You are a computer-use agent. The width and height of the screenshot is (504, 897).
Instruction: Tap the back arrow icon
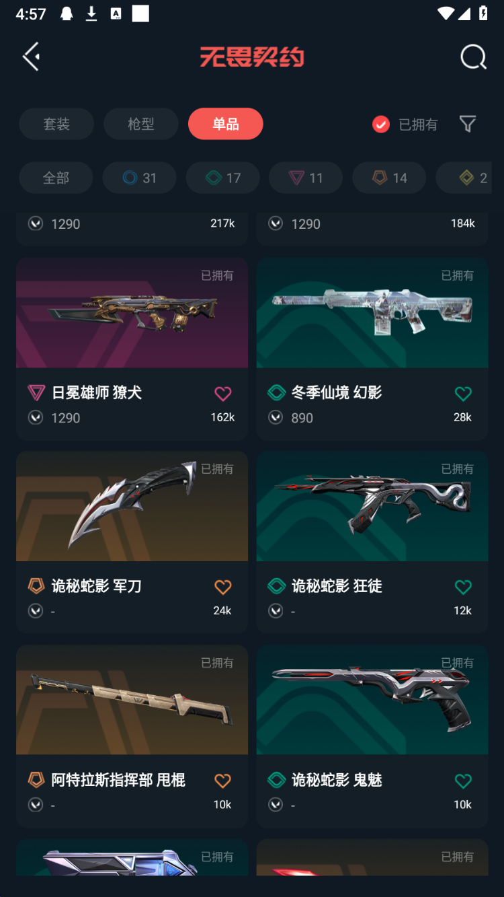(31, 57)
